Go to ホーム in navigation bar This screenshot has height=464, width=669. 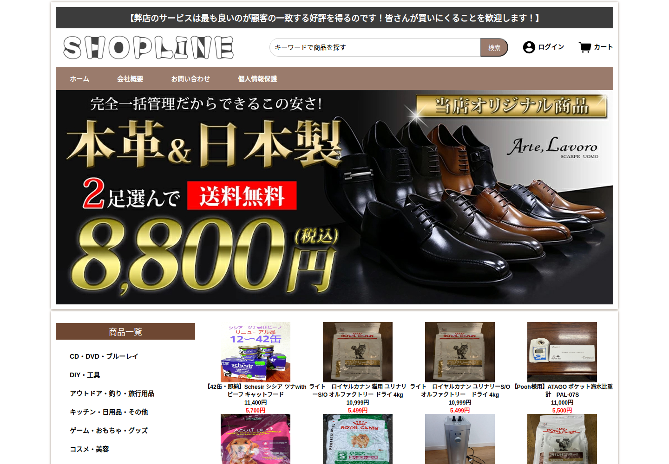point(79,79)
